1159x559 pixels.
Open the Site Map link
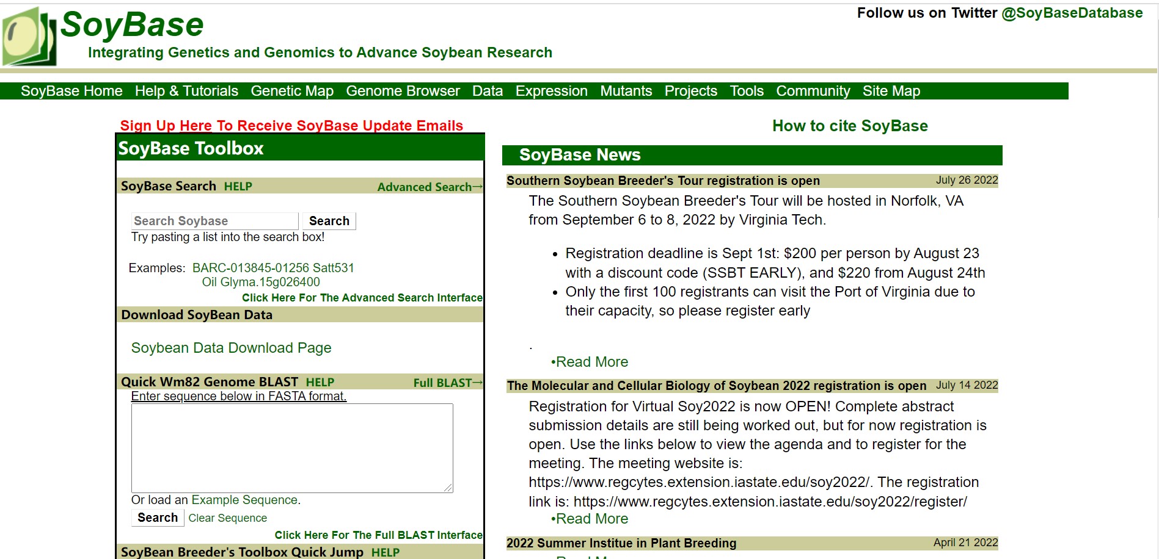pos(891,91)
